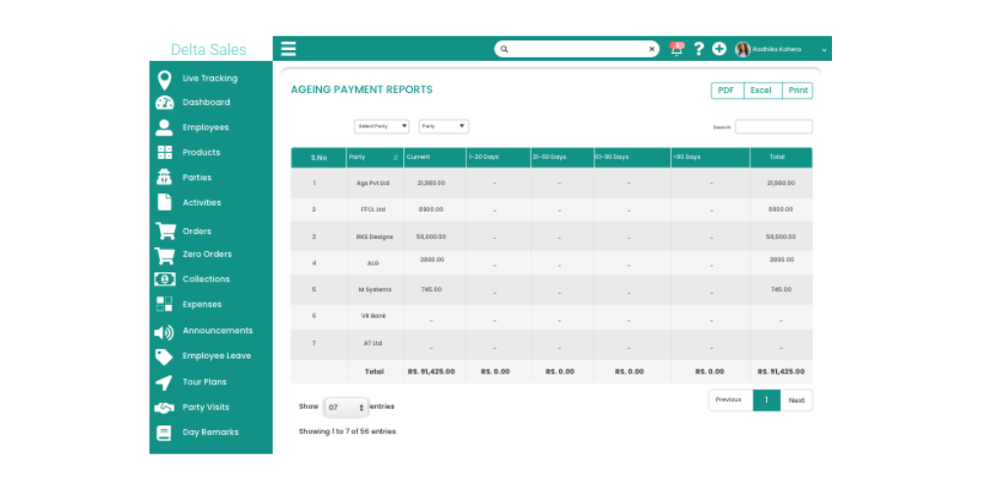981x490 pixels.
Task: Click the magnifier icon in search bar
Action: pos(505,49)
